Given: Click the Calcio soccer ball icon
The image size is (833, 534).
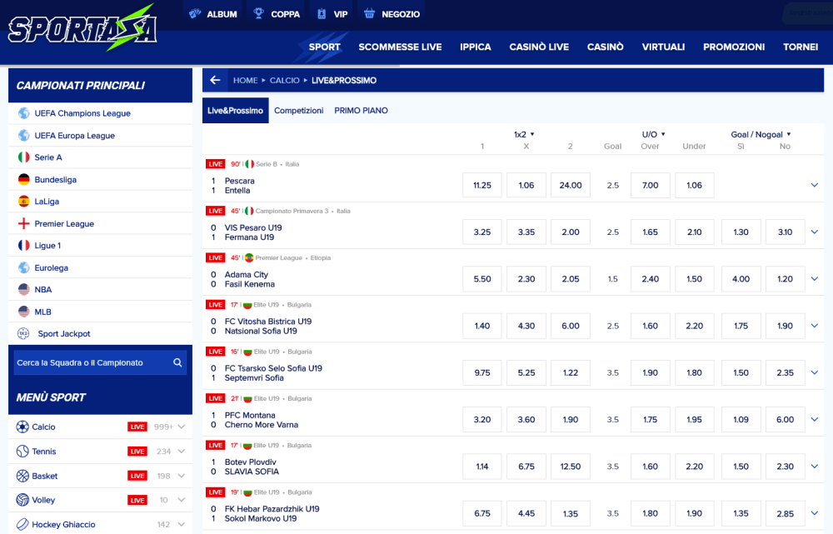Looking at the screenshot, I should [x=22, y=427].
